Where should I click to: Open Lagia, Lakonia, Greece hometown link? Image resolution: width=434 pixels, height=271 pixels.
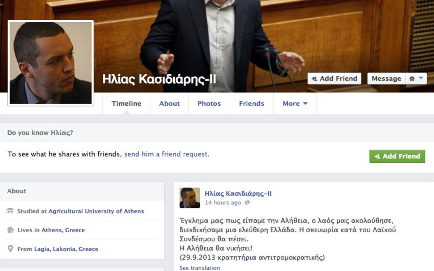point(66,249)
